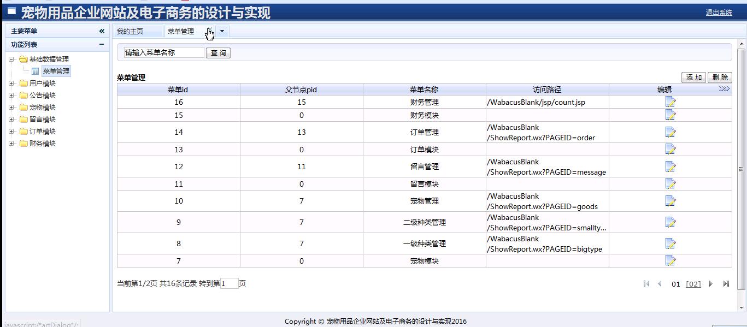Select 用户模块 folder in tree
The image size is (747, 327).
pyautogui.click(x=43, y=84)
